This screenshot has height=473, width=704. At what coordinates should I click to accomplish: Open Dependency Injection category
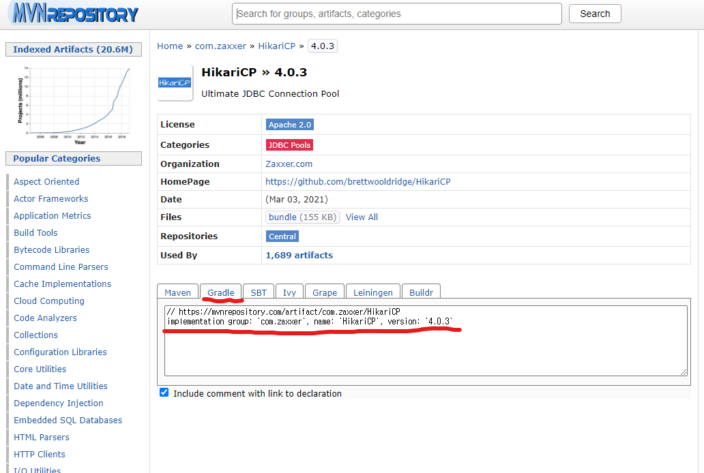click(x=59, y=403)
